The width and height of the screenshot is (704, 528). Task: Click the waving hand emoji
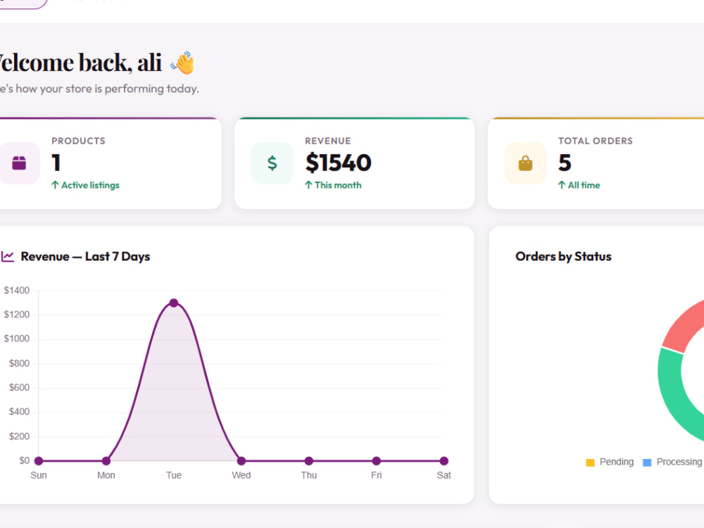pos(183,63)
